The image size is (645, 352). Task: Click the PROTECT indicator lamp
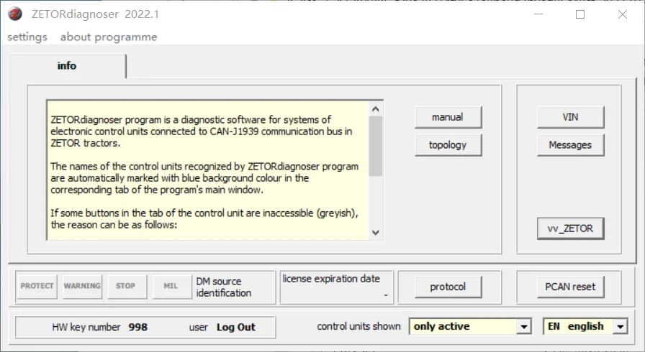[37, 287]
